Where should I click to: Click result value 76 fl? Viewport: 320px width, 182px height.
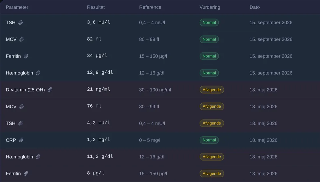(x=94, y=106)
